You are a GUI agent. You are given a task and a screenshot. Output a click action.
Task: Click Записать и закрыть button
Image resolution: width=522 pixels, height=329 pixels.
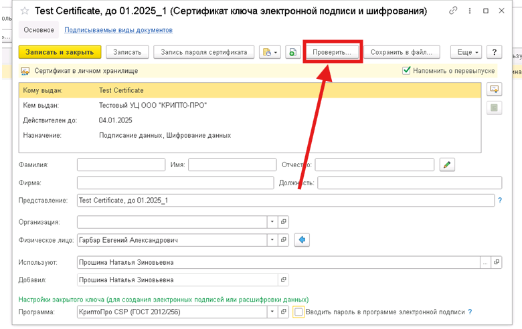[x=60, y=52]
